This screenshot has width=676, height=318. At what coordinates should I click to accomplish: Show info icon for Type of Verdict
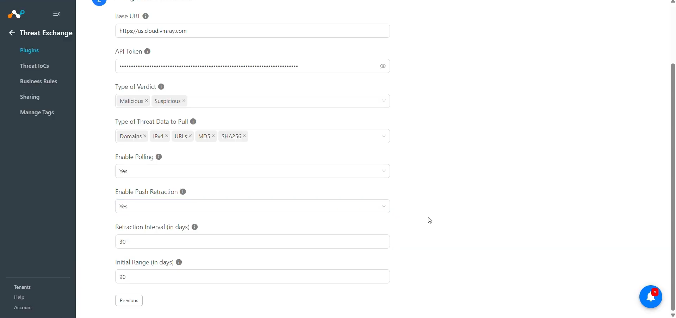(161, 87)
